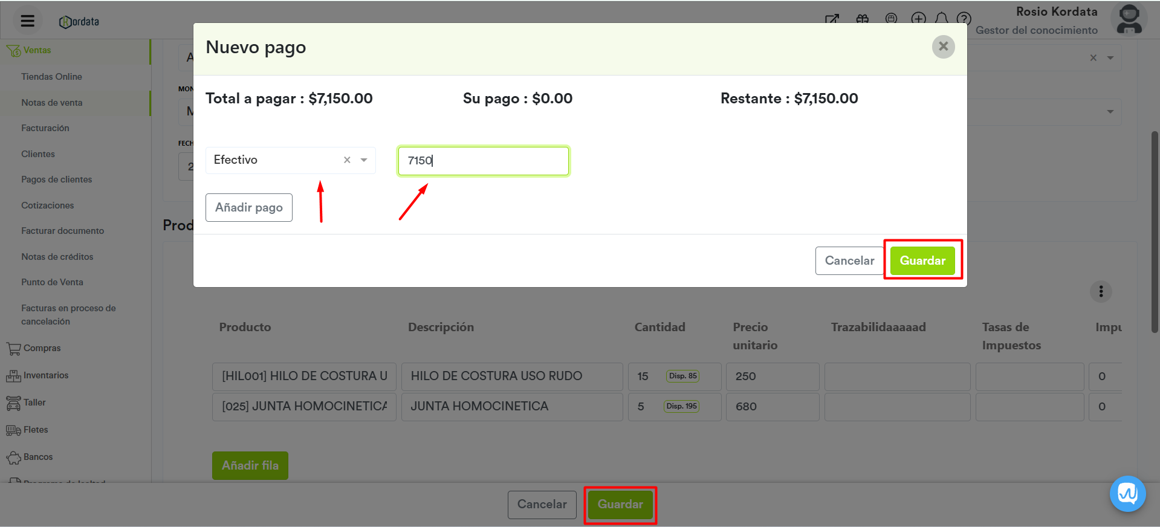Open the chat support bubble icon

click(1127, 494)
